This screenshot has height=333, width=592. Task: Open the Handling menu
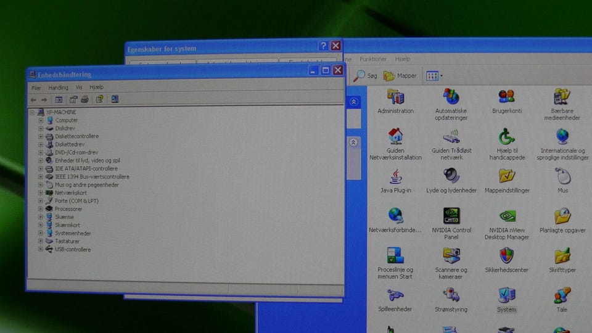pos(58,88)
